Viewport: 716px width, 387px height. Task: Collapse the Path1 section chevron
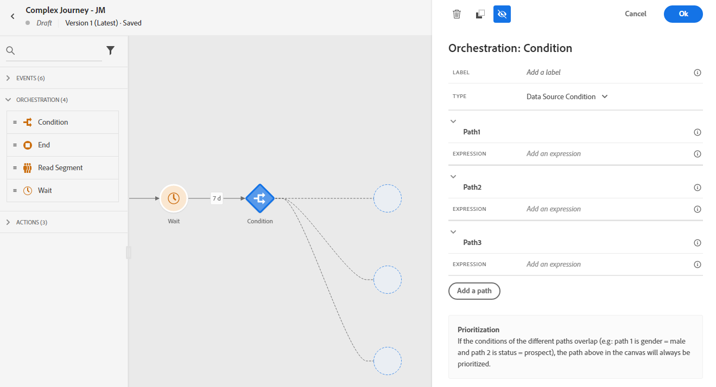454,121
